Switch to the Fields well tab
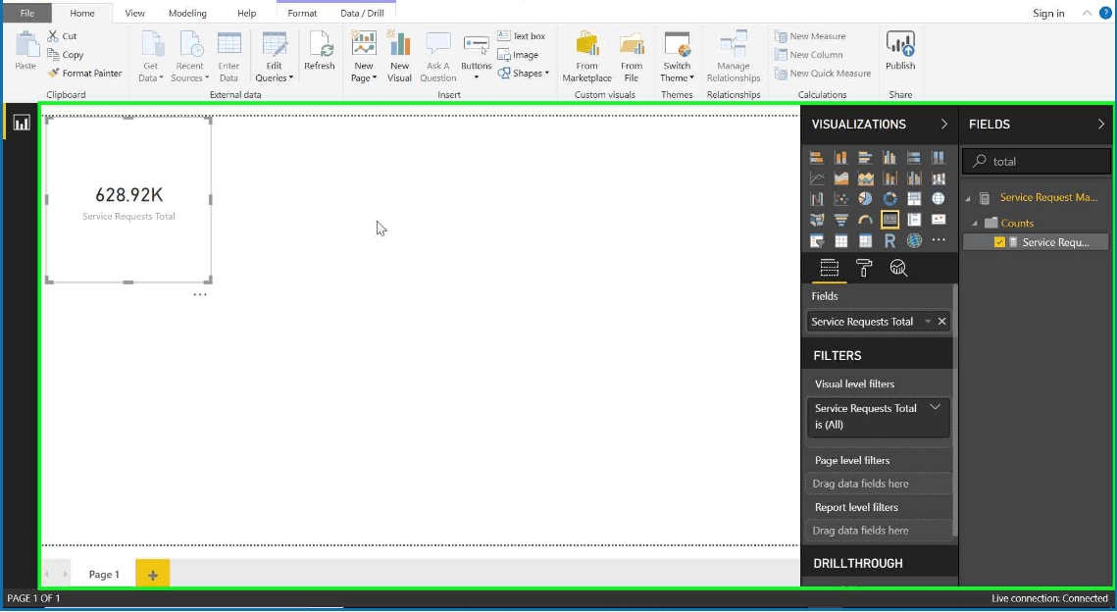The image size is (1117, 612). (830, 268)
